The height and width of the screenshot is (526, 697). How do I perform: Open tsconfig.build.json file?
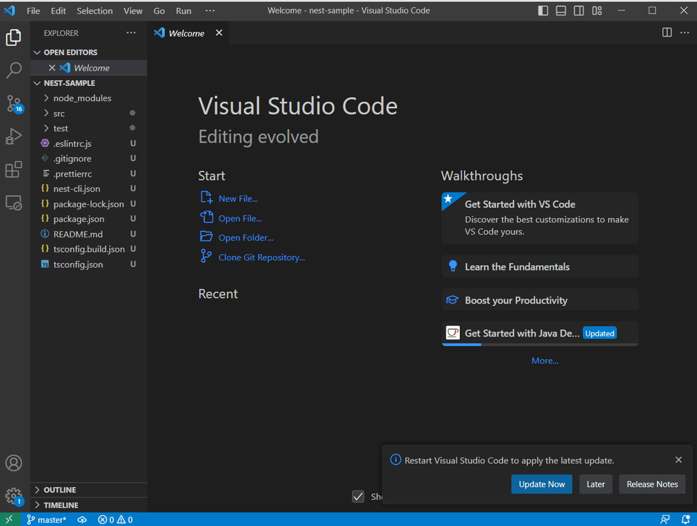coord(88,249)
